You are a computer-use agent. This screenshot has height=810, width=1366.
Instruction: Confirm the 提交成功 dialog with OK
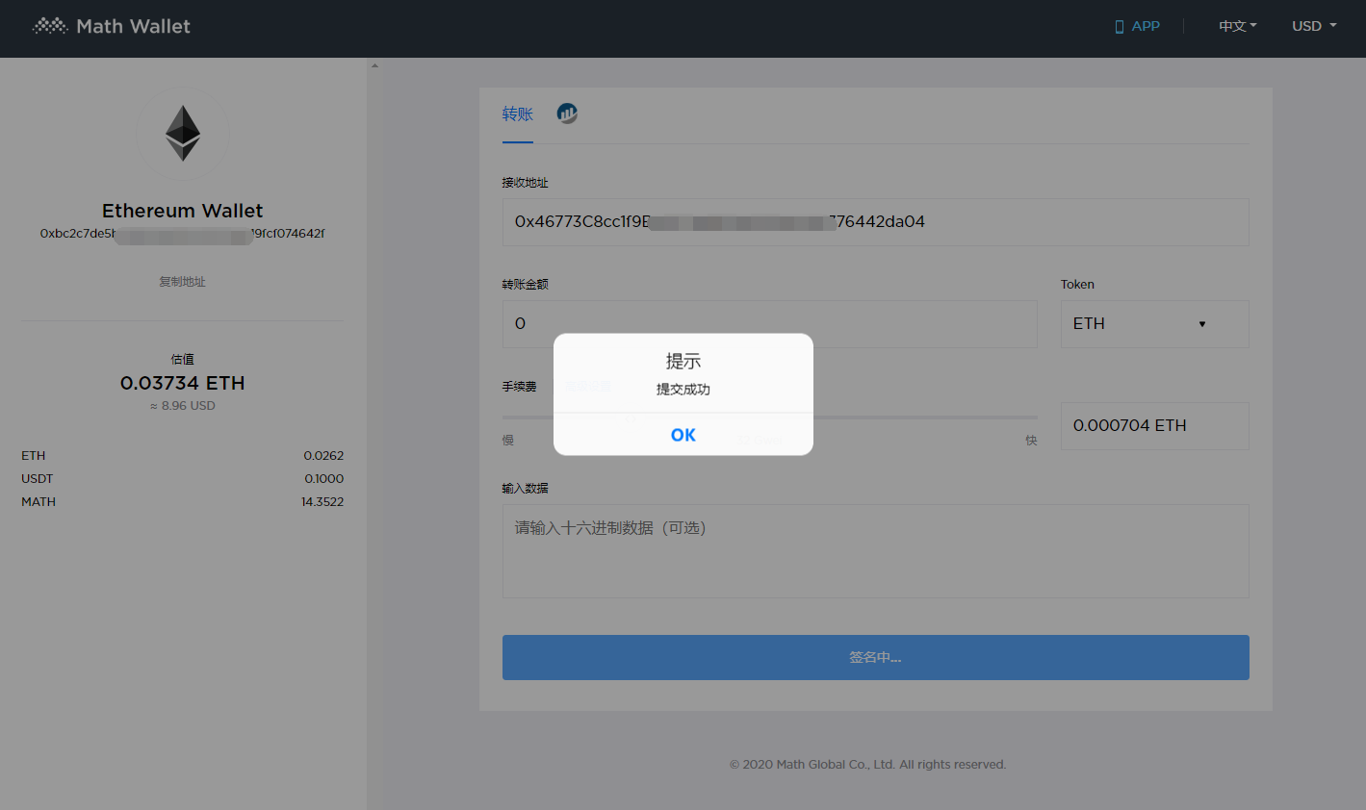click(x=683, y=435)
